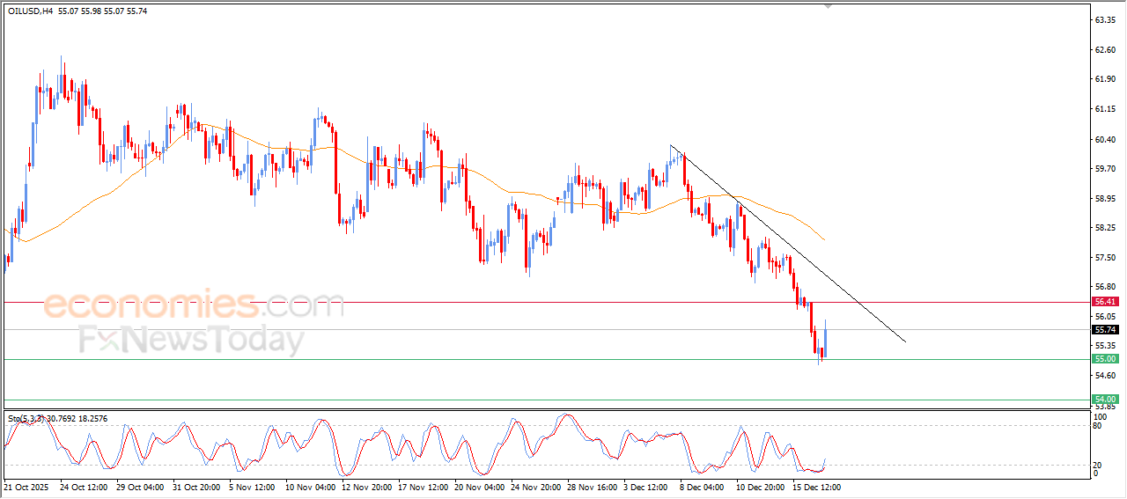Click the stochastic 20 level axis label
The image size is (1127, 499).
pyautogui.click(x=1096, y=464)
